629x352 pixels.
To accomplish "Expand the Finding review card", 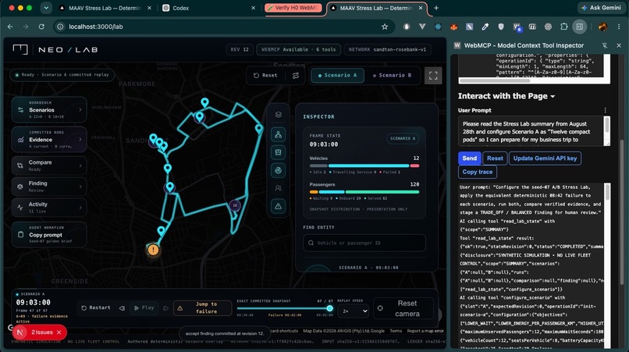I will pos(49,187).
